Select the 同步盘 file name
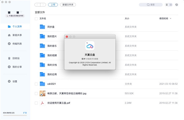This screenshot has height=120, width=184. point(51,27)
